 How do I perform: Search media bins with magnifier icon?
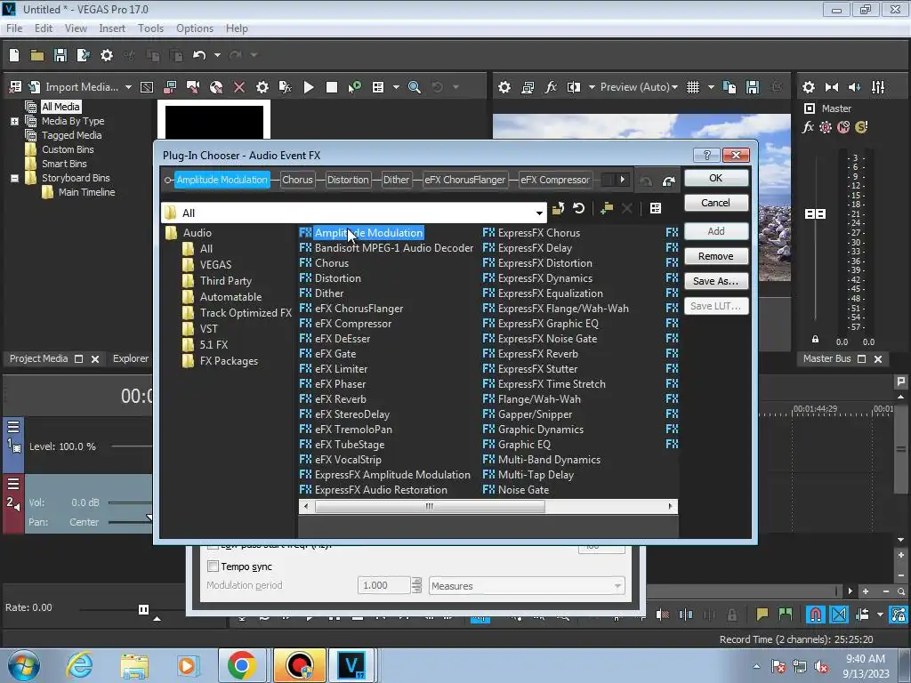pos(415,87)
